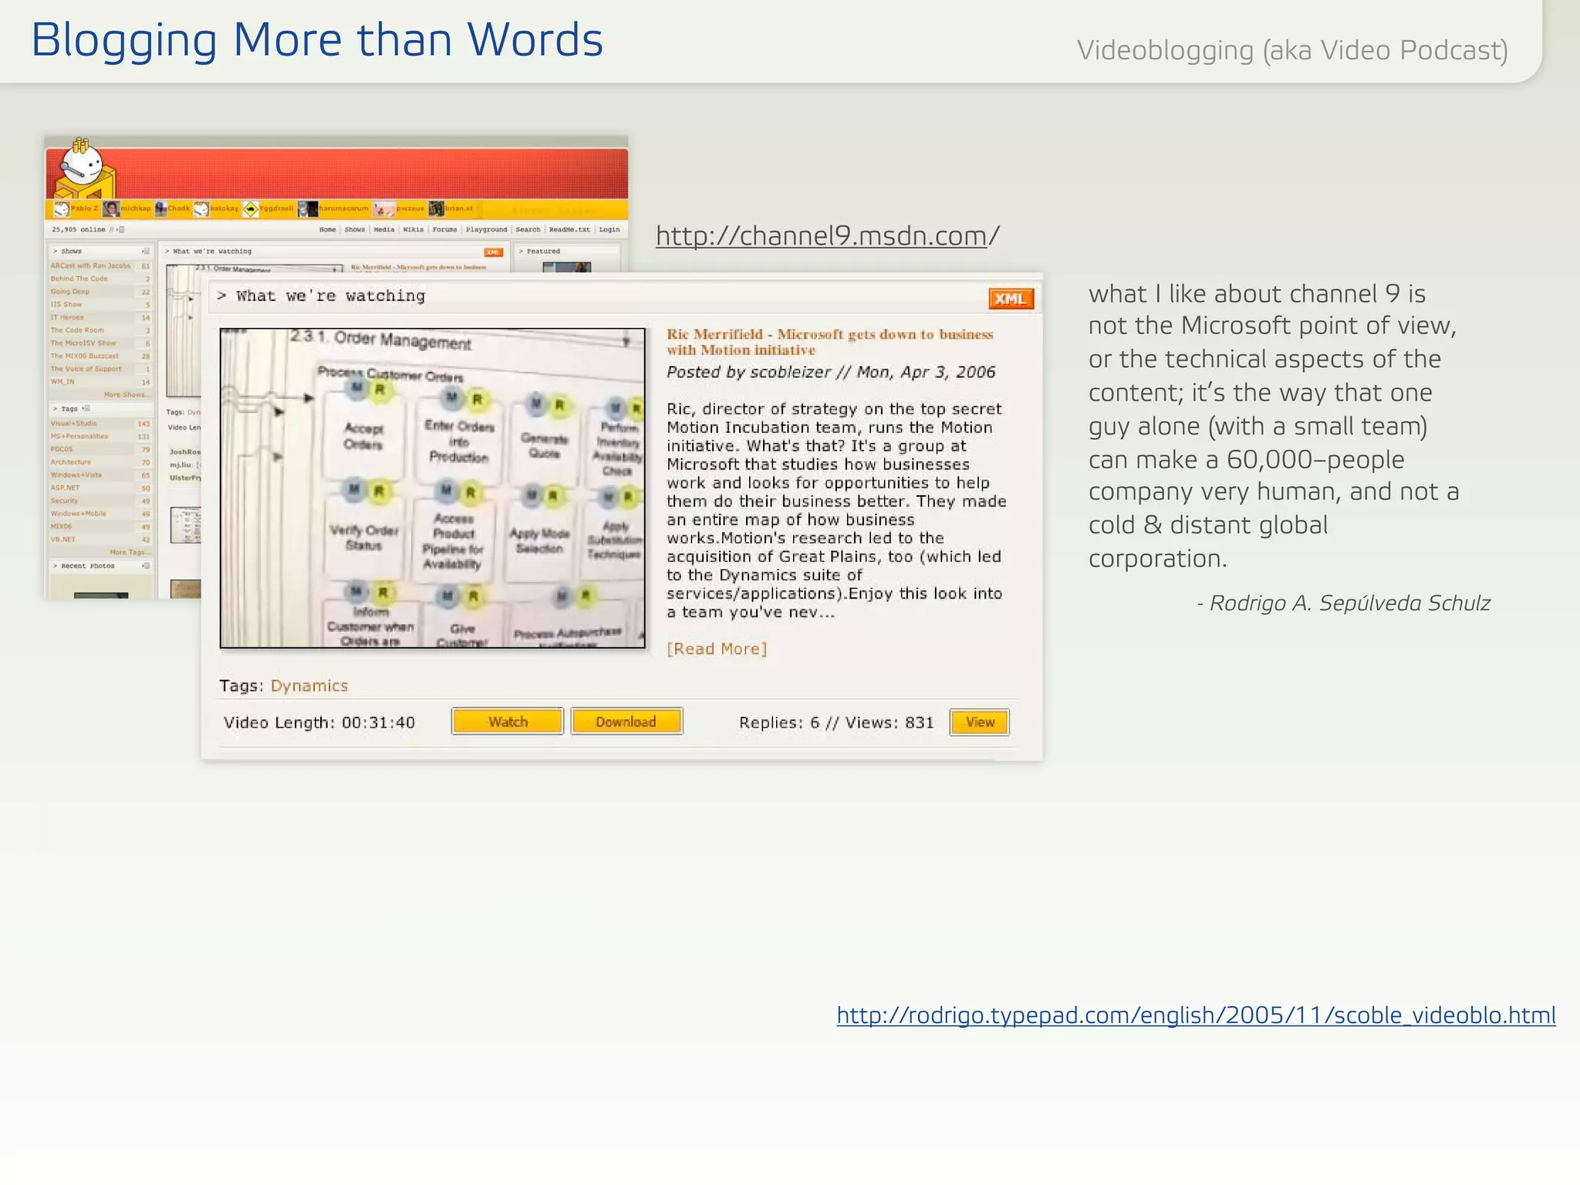Click the icon beside '25,905 online'
This screenshot has height=1185, width=1580.
[121, 230]
